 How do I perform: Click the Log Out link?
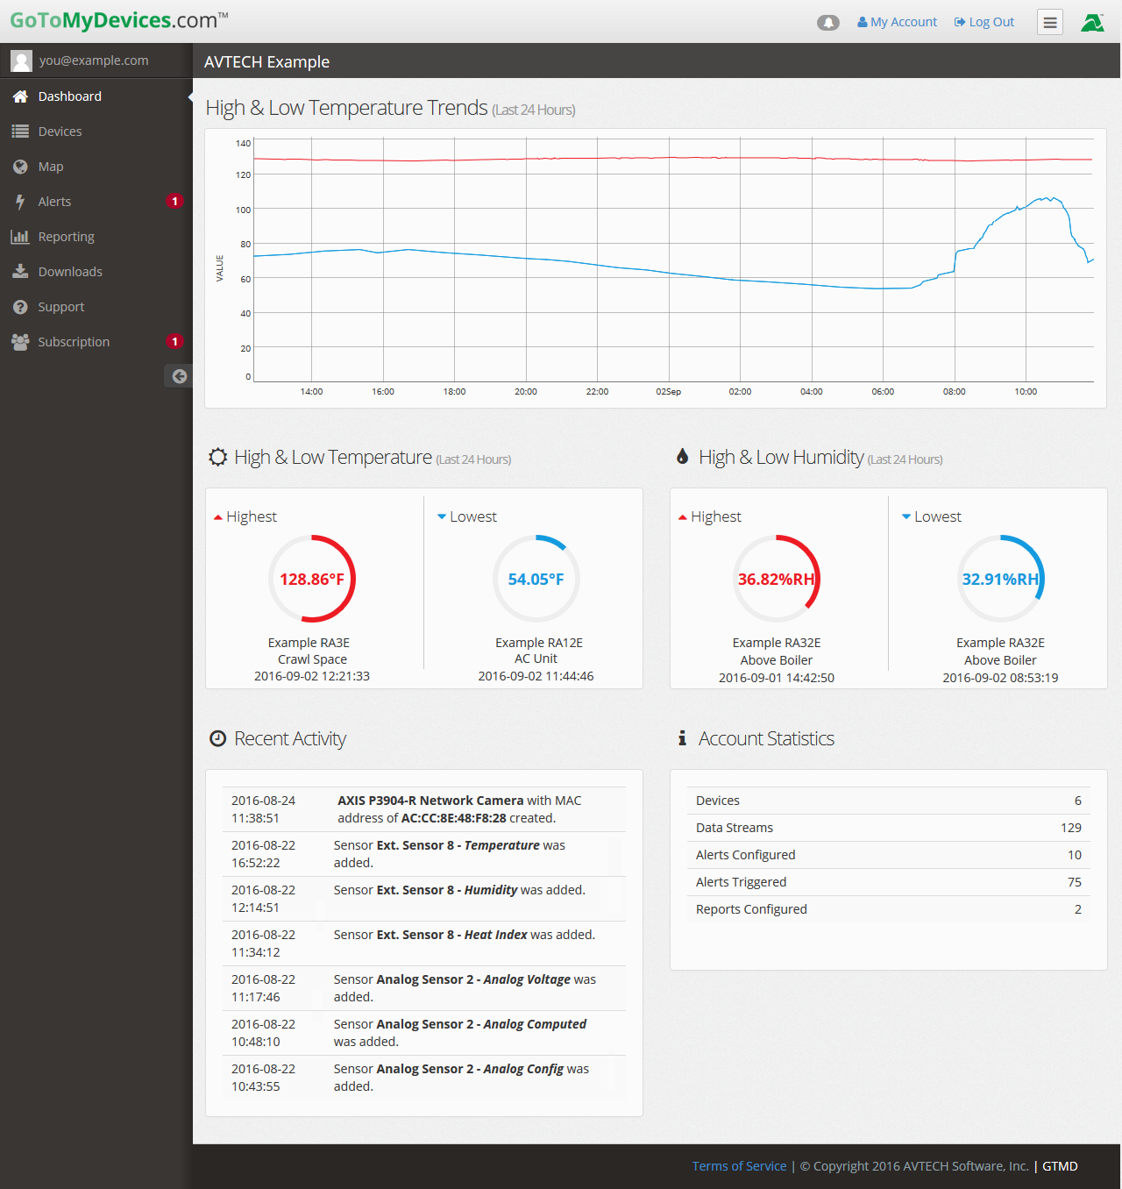pos(984,22)
